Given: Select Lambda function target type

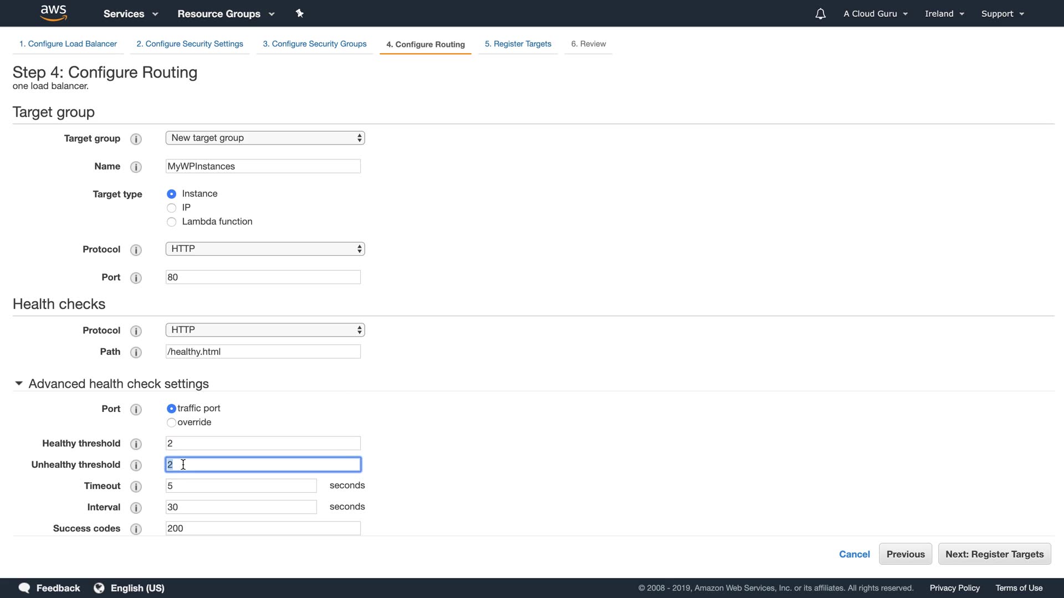Looking at the screenshot, I should click(171, 222).
